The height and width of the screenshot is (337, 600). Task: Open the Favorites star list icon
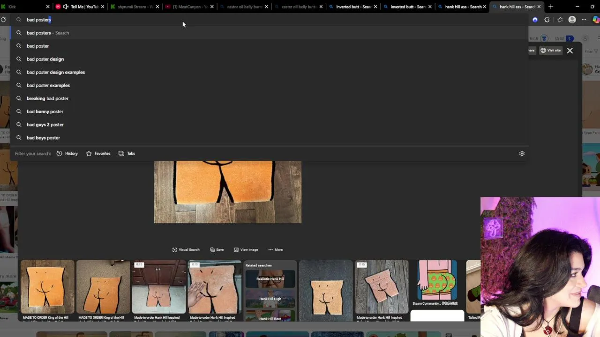[x=560, y=20]
